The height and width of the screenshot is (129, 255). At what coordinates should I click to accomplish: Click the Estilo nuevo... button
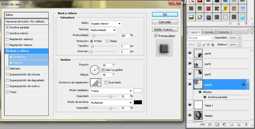tap(165, 29)
